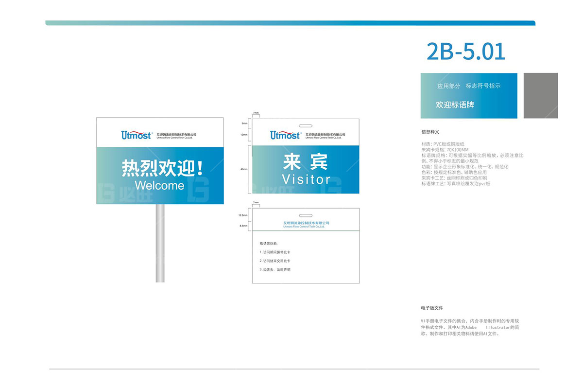The height and width of the screenshot is (389, 583).
Task: Click the line "来宾卡规格: 70X100MM"
Action: (445, 150)
